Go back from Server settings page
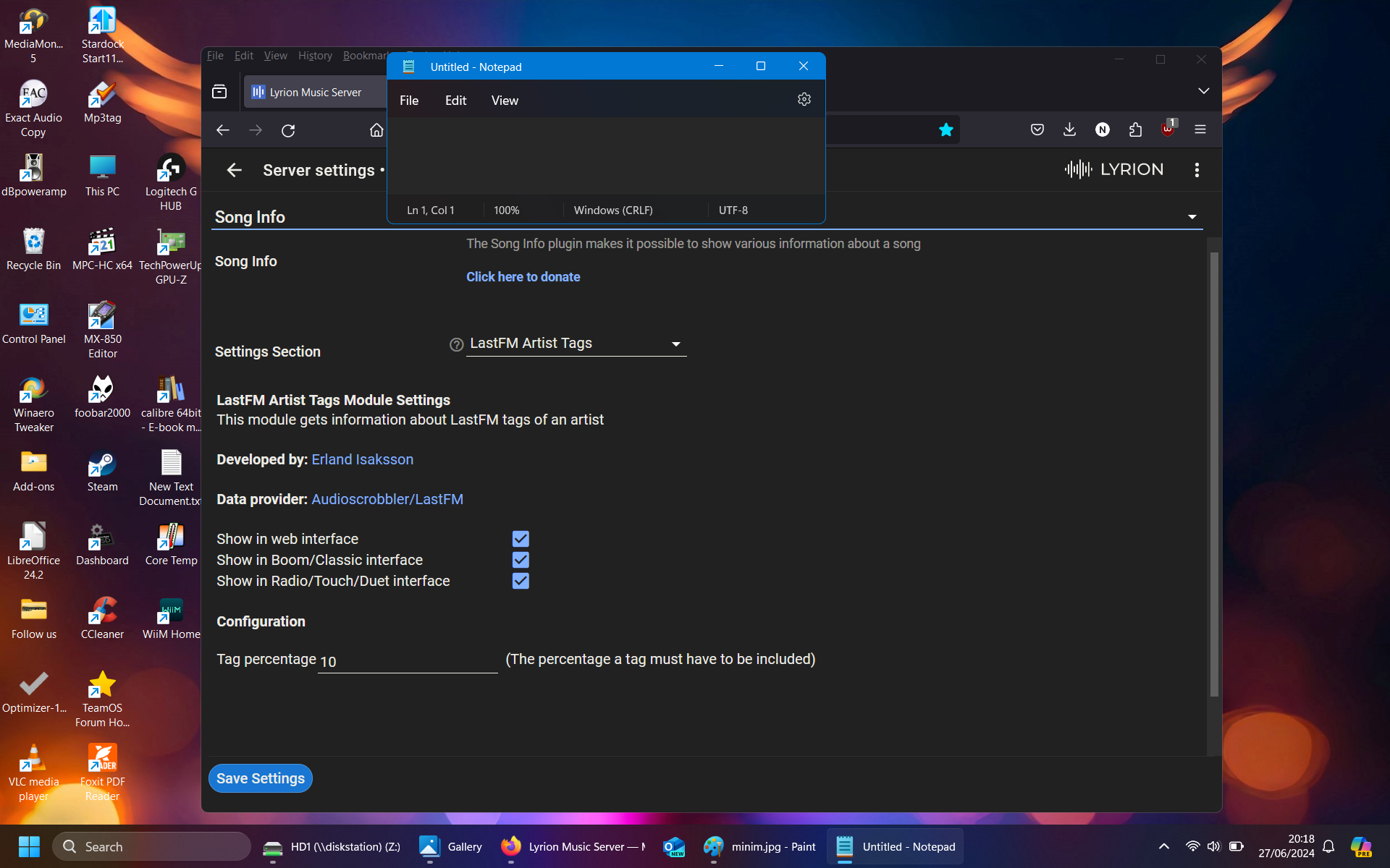The image size is (1390, 868). click(x=234, y=170)
